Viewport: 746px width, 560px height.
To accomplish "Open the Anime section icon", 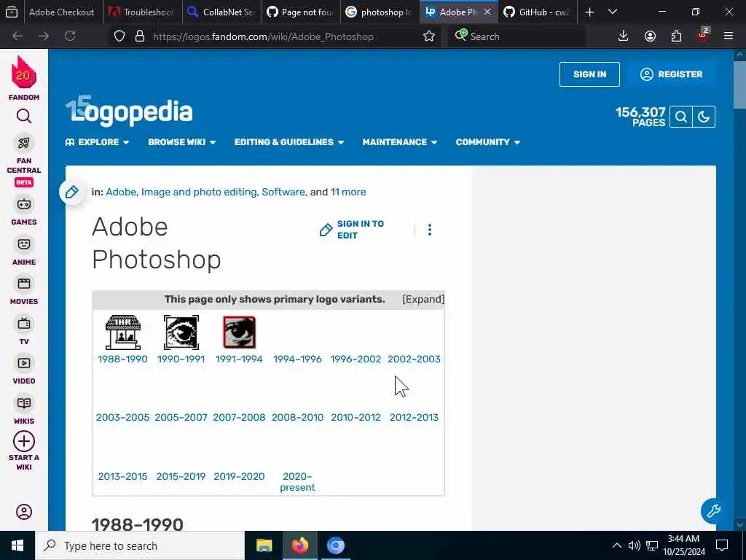I will [24, 244].
